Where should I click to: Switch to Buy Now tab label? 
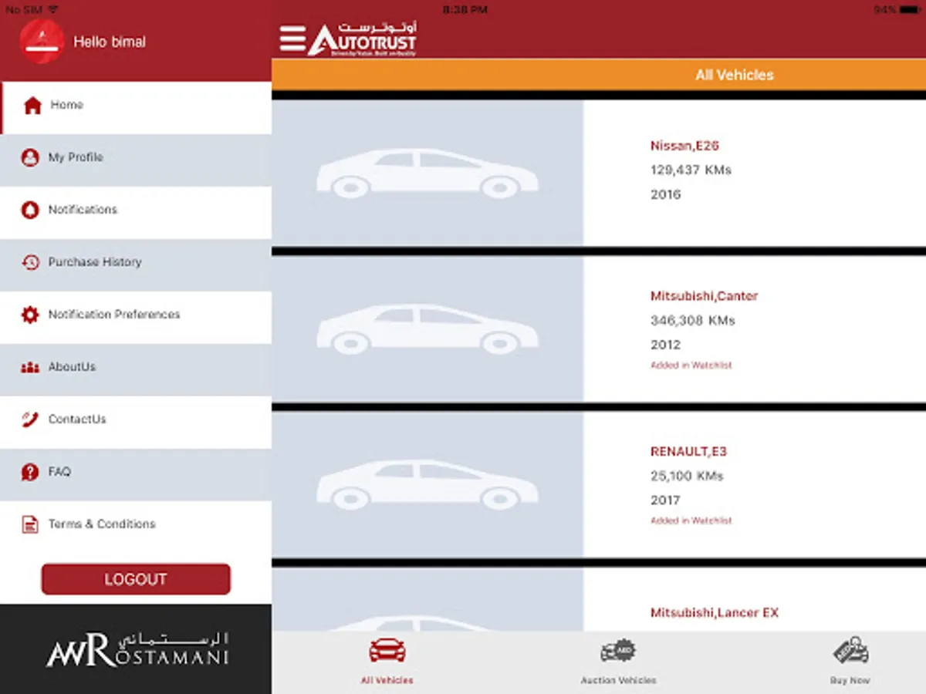[850, 680]
